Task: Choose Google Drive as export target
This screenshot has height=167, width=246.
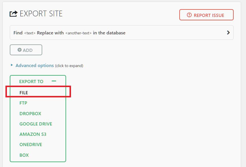Action: (x=36, y=124)
